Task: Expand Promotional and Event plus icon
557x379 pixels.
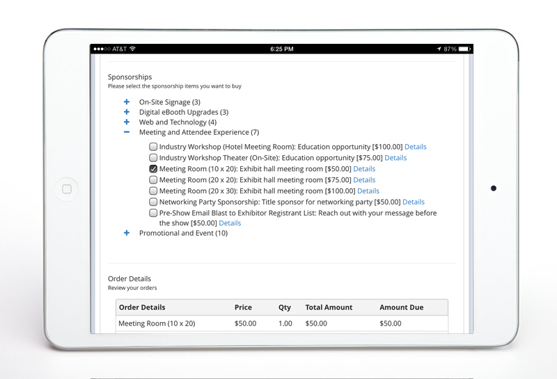Action: tap(127, 233)
